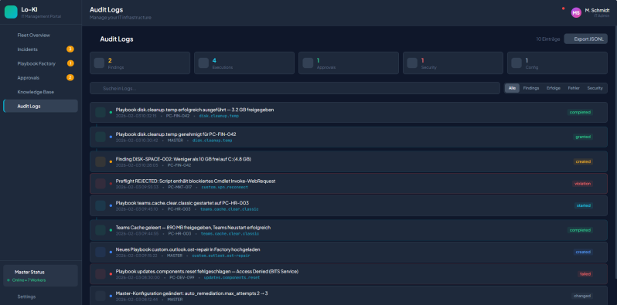Open the custom.outlook.ost-repair playbook tag
The width and height of the screenshot is (617, 305).
pyautogui.click(x=221, y=256)
